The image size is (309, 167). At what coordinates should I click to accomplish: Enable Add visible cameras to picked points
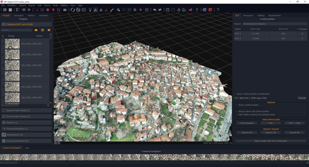[x=236, y=115]
